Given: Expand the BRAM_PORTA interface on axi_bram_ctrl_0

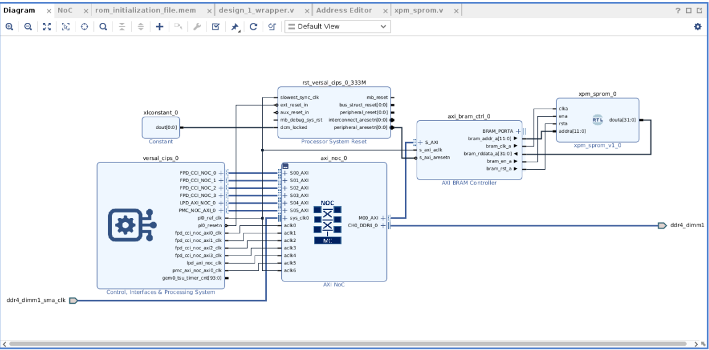Looking at the screenshot, I should [518, 131].
